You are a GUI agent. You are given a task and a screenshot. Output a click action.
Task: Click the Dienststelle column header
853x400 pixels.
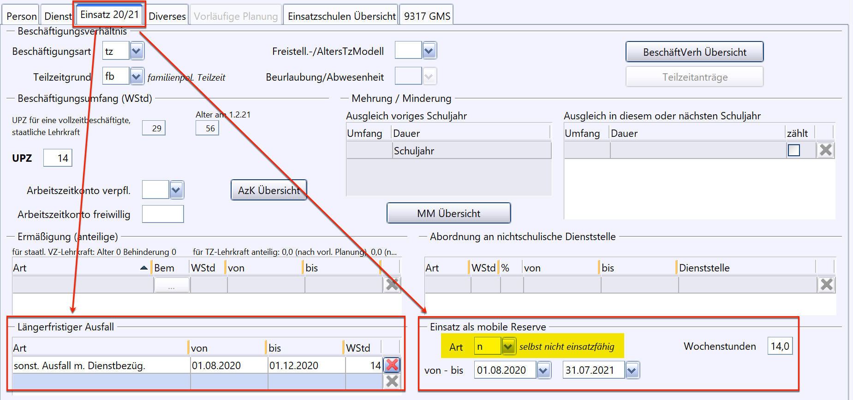pyautogui.click(x=746, y=268)
